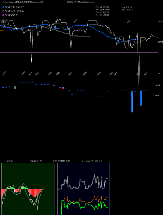Click the chart title mentioning MunafaSutra.com
The height and width of the screenshot is (215, 163).
click(48, 2)
